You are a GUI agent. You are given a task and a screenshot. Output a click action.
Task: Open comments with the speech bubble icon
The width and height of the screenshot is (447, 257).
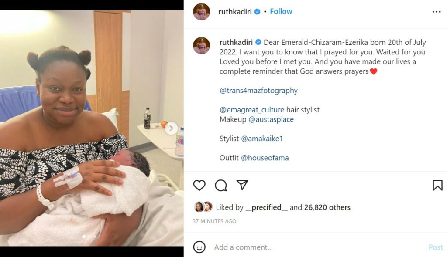click(x=221, y=185)
